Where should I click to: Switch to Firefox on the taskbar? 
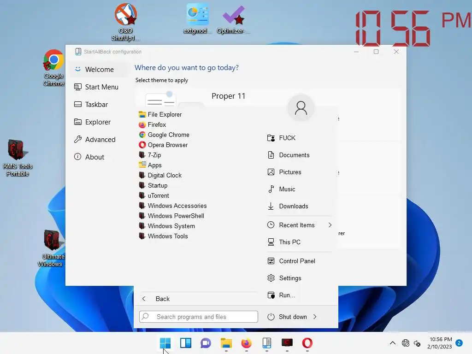tap(246, 343)
